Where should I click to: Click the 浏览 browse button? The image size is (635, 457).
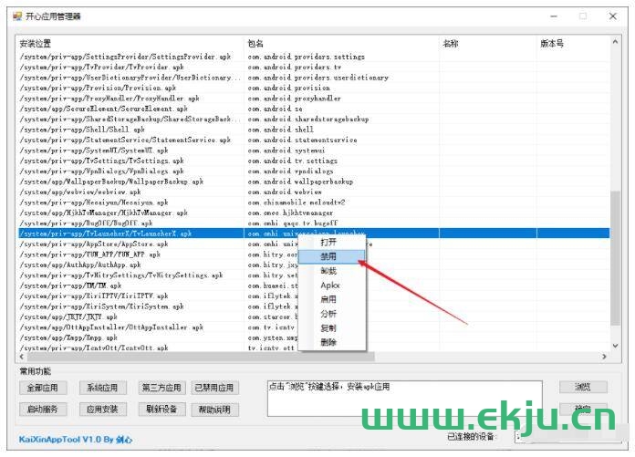583,387
